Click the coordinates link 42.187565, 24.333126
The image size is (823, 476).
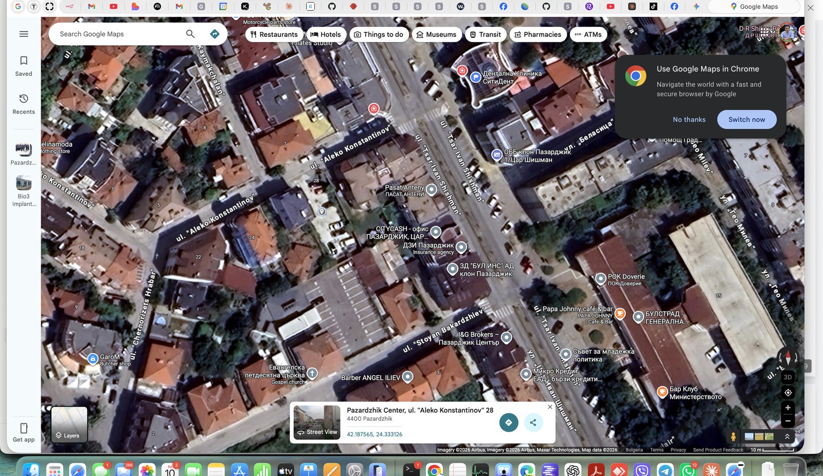[x=374, y=434]
